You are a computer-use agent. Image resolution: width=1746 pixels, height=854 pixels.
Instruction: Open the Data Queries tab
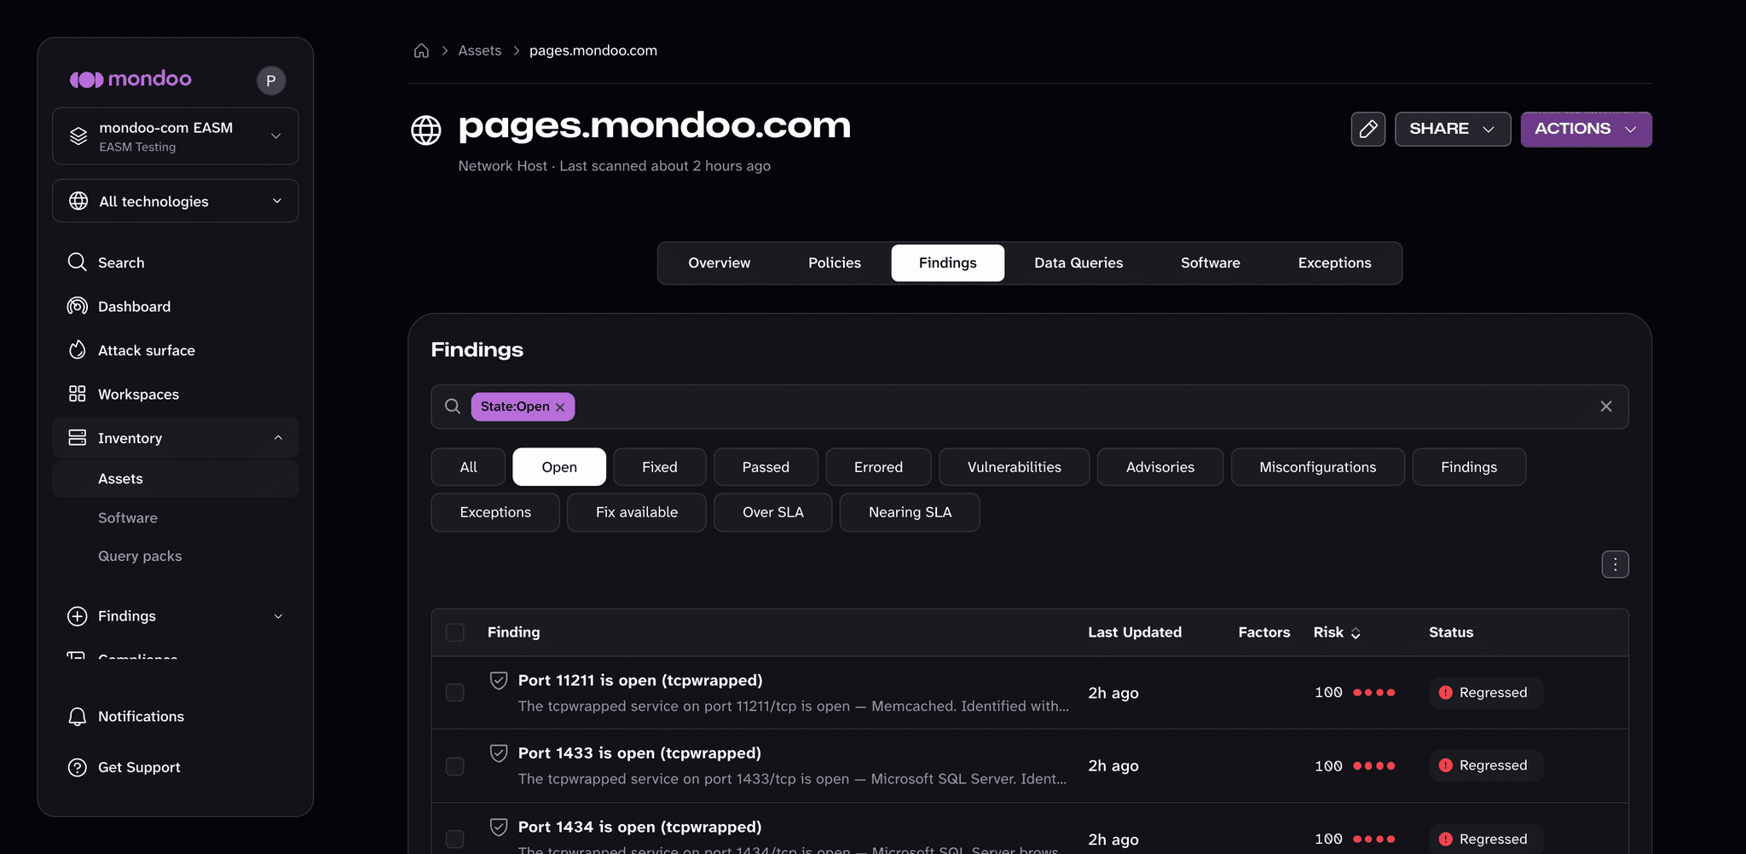coord(1078,263)
